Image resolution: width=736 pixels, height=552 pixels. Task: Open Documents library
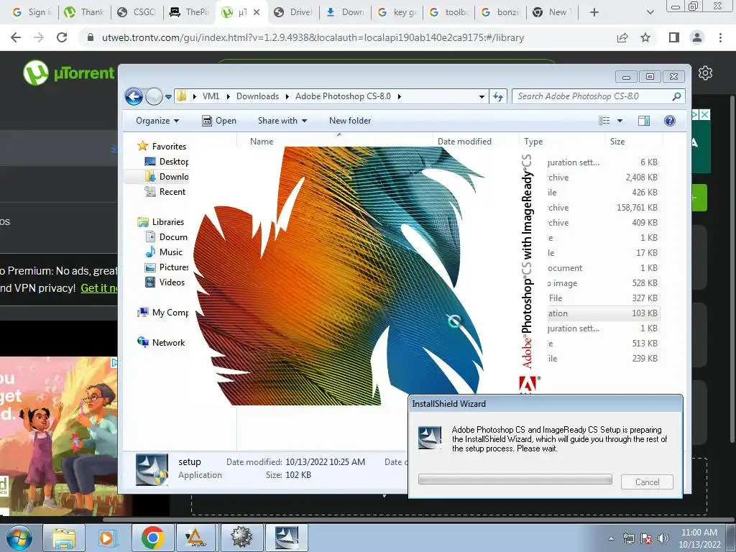[167, 237]
